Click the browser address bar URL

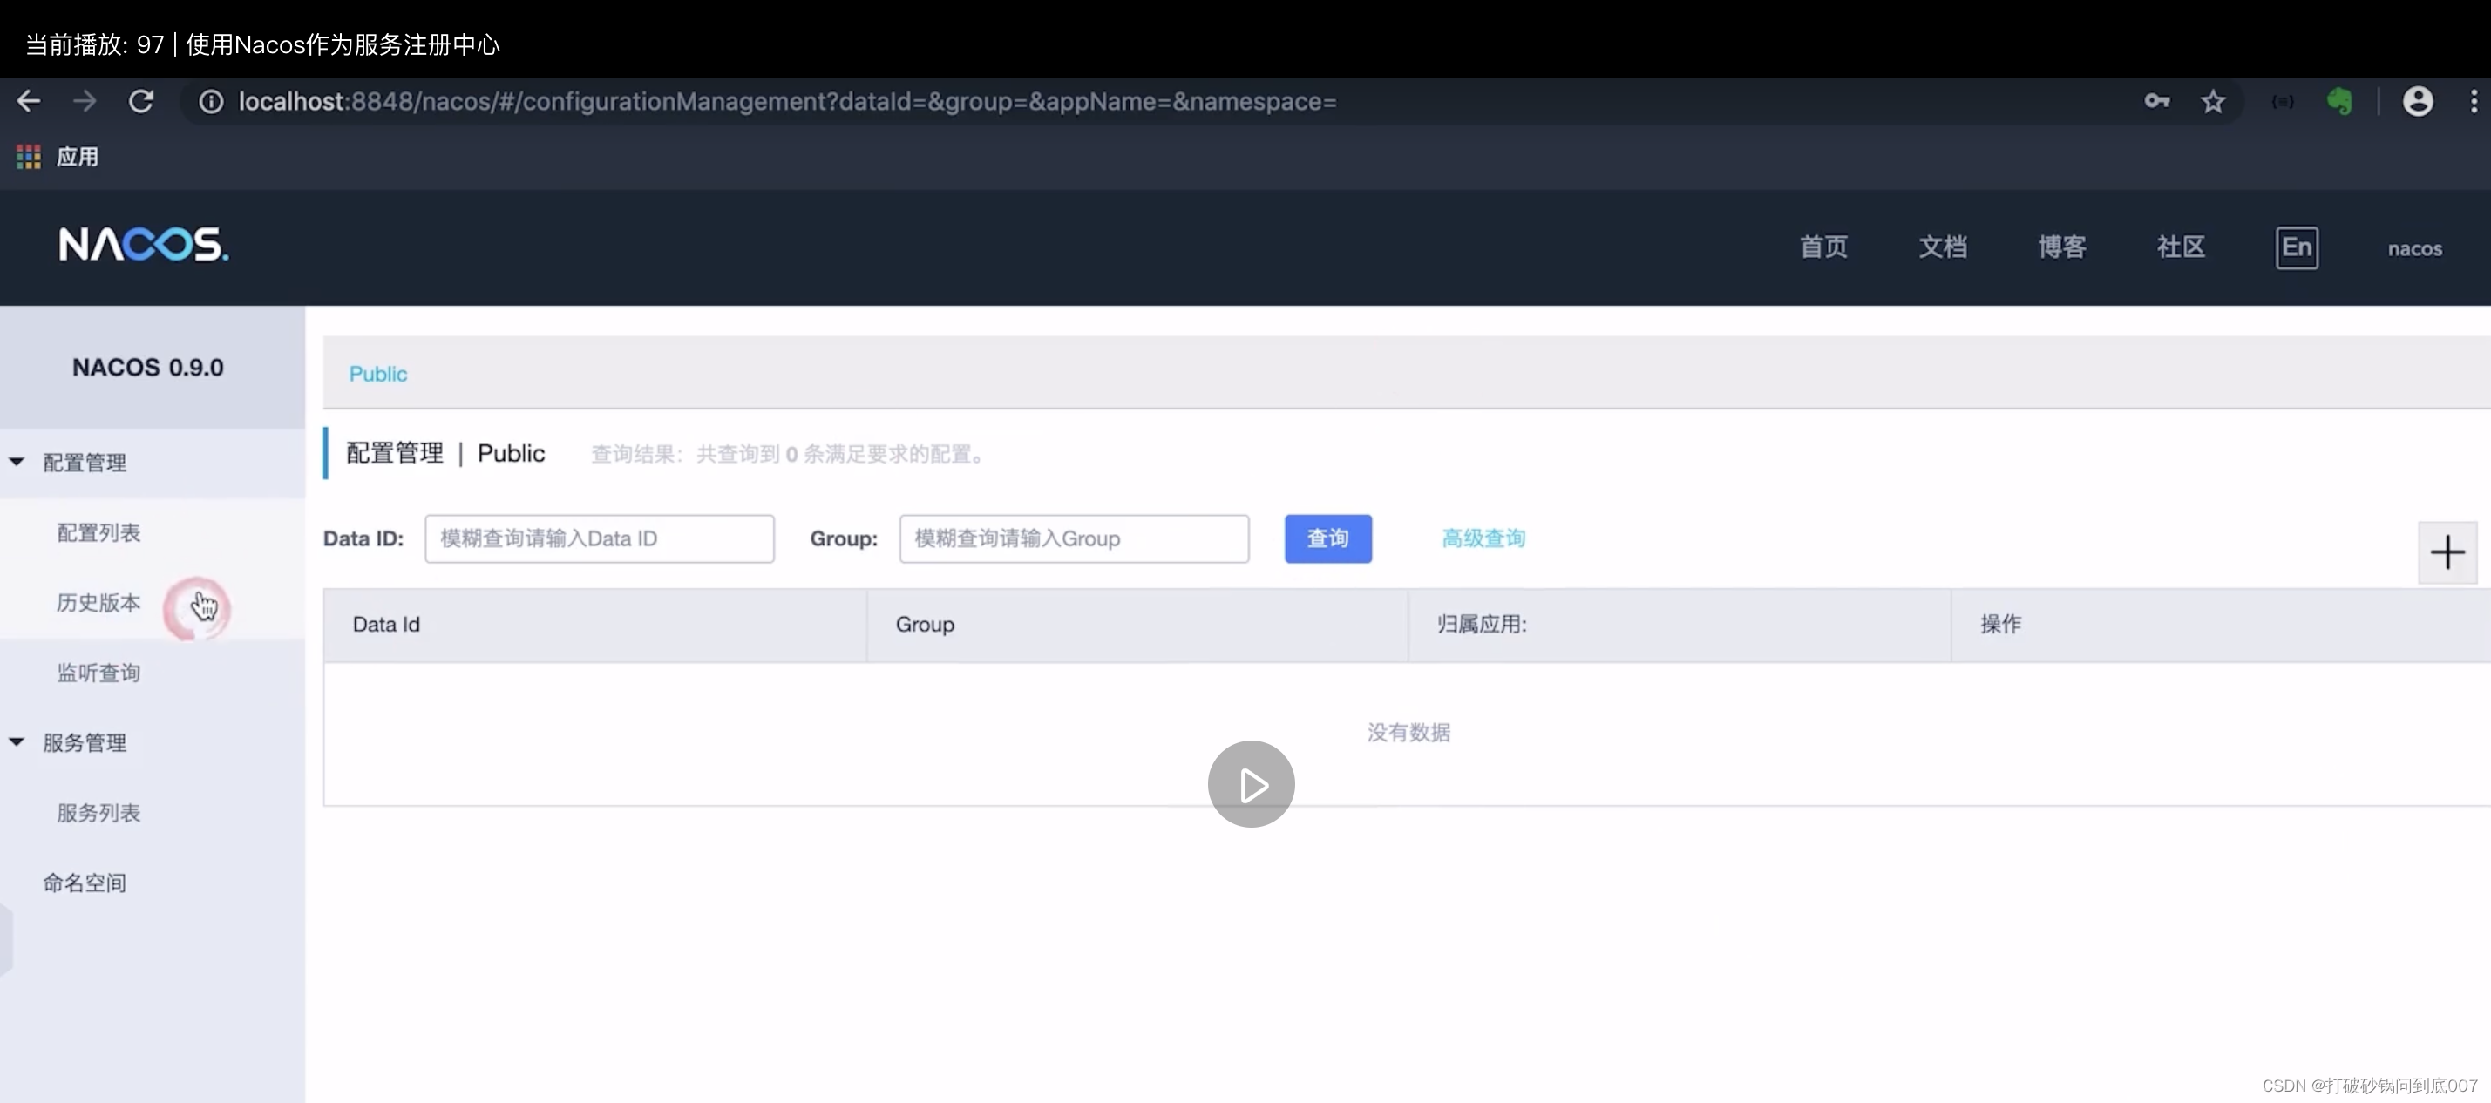787,102
